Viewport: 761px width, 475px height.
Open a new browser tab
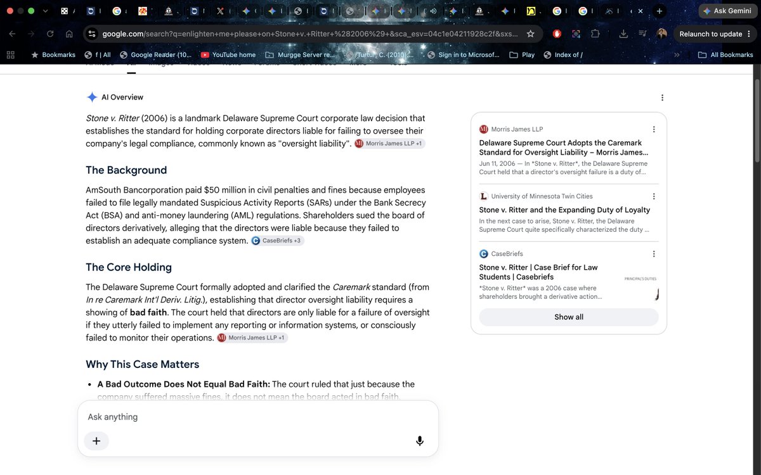click(660, 11)
